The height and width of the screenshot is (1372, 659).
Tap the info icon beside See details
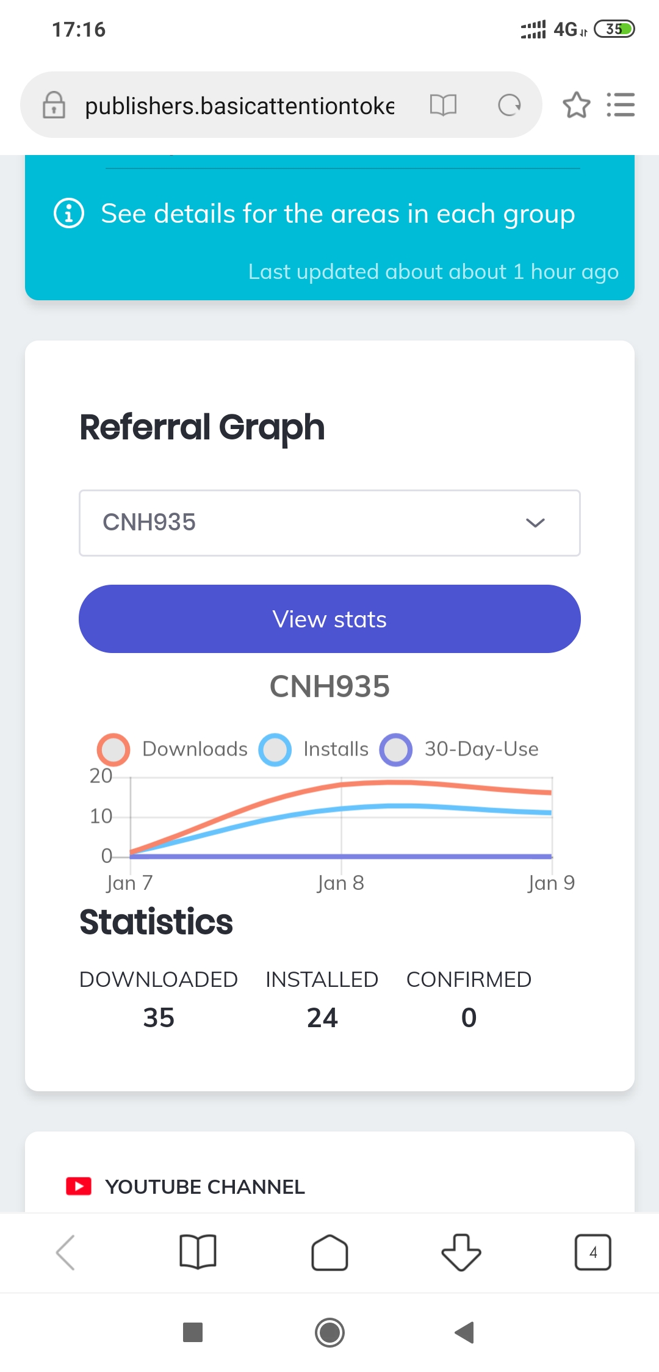click(x=69, y=214)
